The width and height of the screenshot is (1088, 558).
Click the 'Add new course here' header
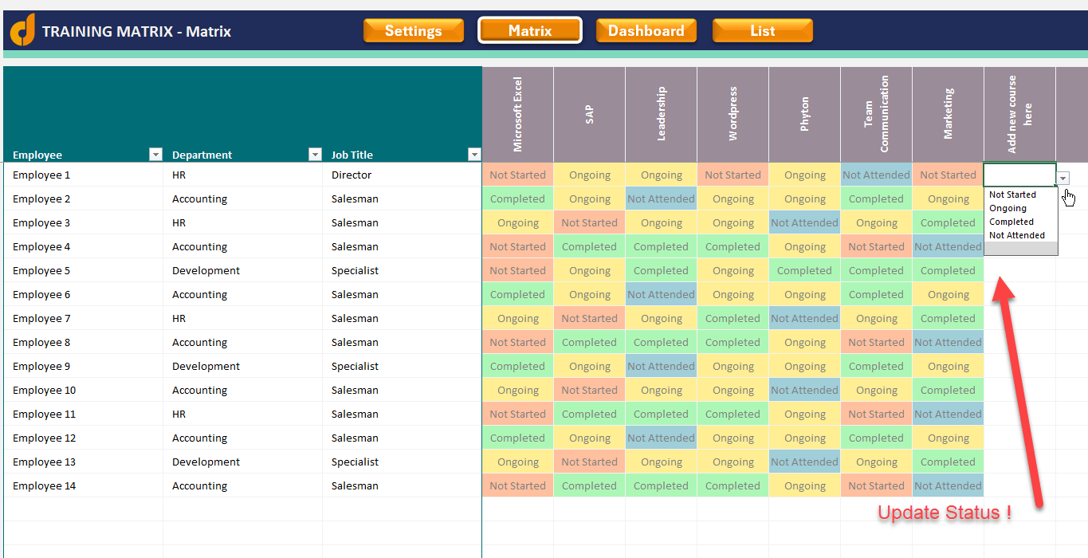(1020, 114)
